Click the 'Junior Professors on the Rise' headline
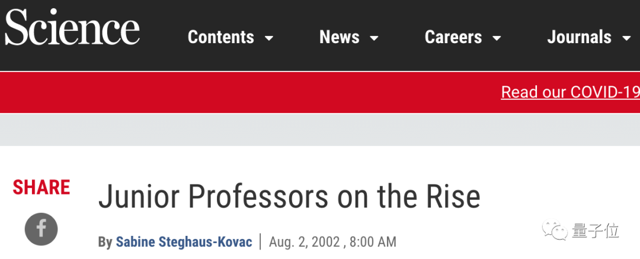 pyautogui.click(x=289, y=197)
